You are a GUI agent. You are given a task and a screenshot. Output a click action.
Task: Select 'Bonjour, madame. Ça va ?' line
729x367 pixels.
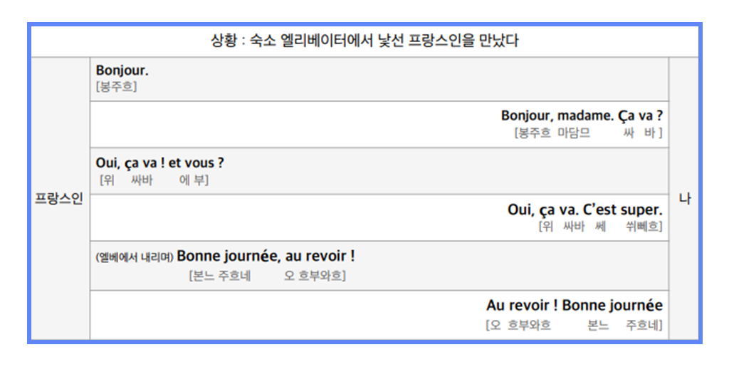click(x=582, y=115)
